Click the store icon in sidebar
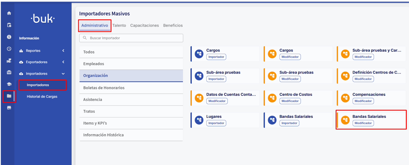The width and height of the screenshot is (409, 165). [x=9, y=108]
